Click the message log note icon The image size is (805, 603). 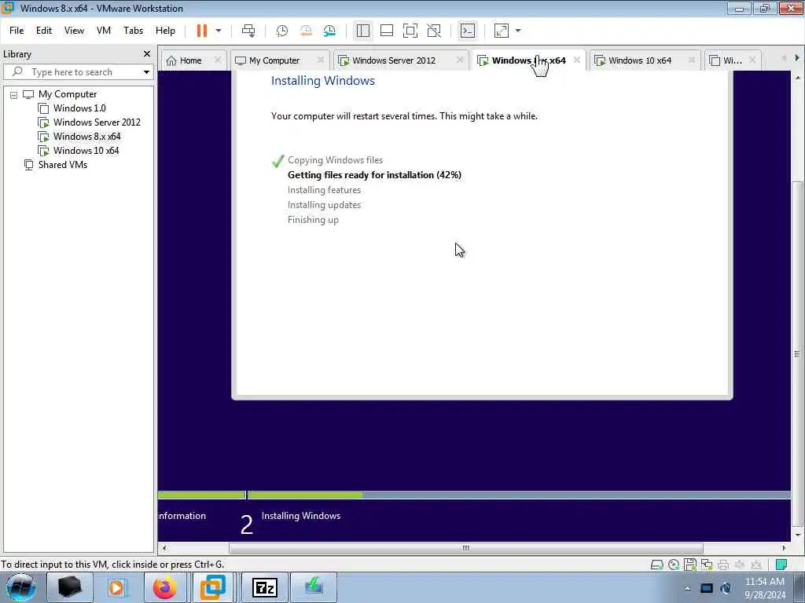tap(781, 565)
